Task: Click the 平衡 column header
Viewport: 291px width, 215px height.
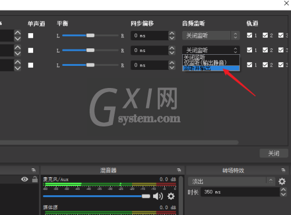Action: 62,23
